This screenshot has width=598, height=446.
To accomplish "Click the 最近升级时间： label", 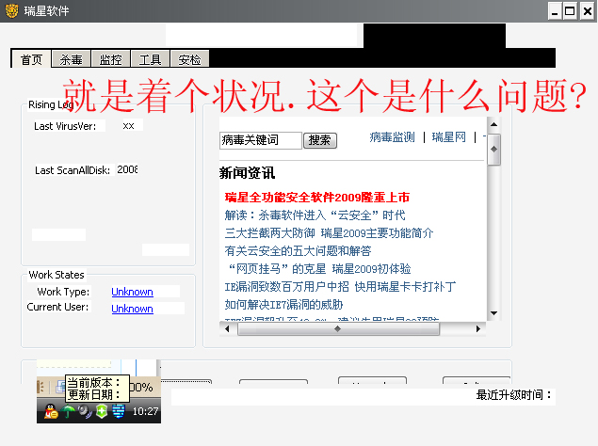I will tap(514, 395).
